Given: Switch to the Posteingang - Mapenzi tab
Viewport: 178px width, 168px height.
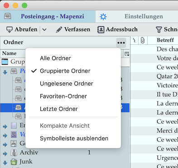Looking at the screenshot, I should coord(48,16).
